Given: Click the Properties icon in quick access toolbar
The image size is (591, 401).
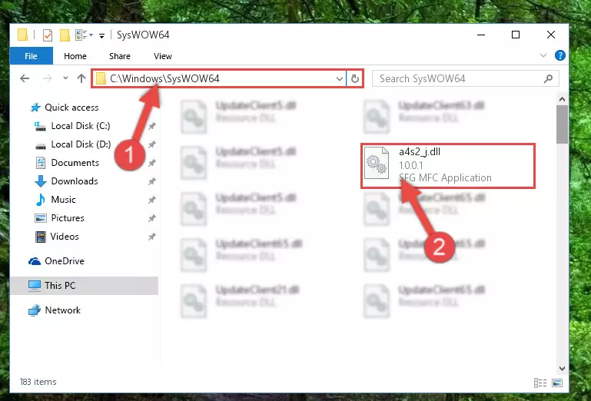Looking at the screenshot, I should click(x=48, y=35).
